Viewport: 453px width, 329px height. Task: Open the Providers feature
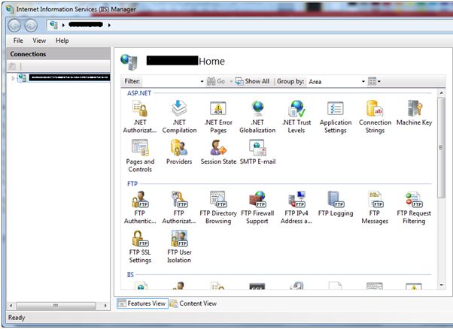point(179,152)
